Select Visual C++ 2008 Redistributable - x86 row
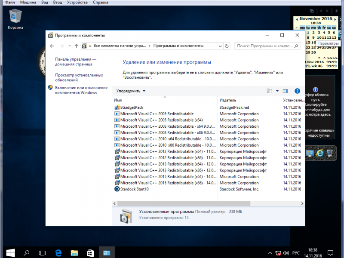344x258 pixels. click(x=209, y=132)
